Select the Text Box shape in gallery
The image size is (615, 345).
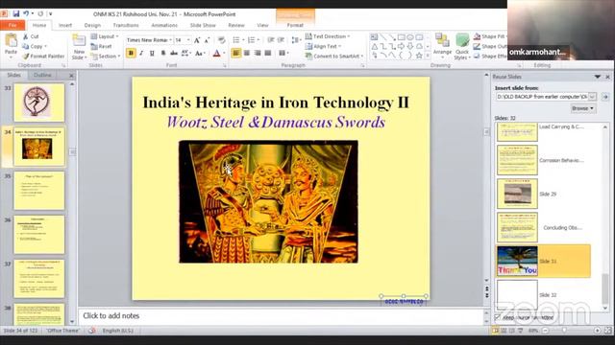pos(374,37)
